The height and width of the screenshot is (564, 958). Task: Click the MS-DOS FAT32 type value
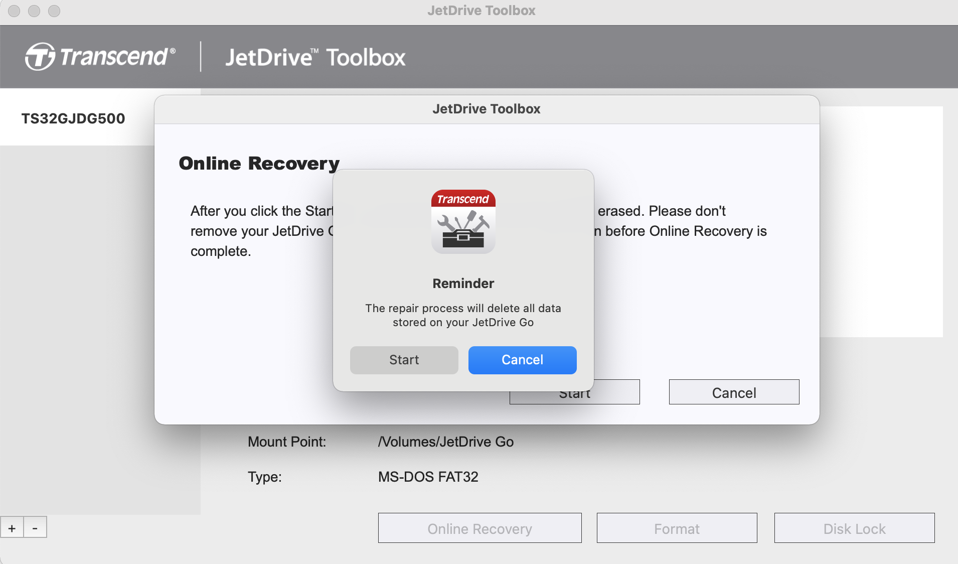pos(428,477)
